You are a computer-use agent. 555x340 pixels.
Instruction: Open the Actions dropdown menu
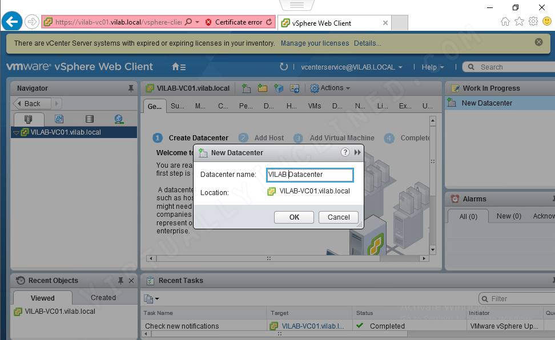click(330, 88)
